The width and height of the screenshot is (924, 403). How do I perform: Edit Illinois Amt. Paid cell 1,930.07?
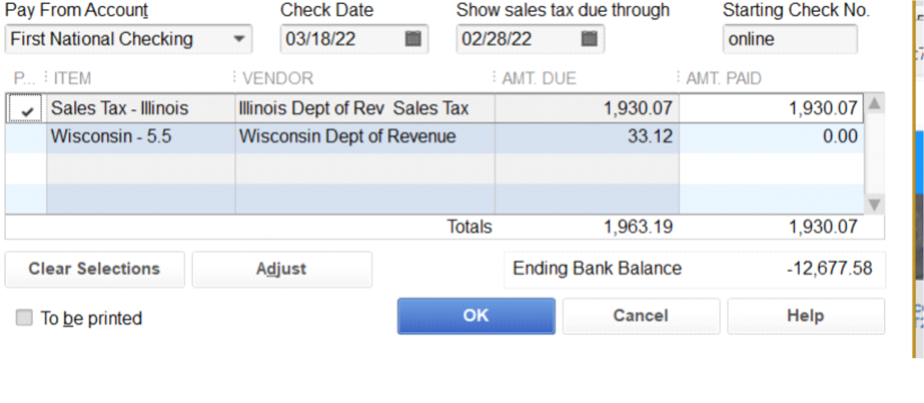(x=771, y=109)
